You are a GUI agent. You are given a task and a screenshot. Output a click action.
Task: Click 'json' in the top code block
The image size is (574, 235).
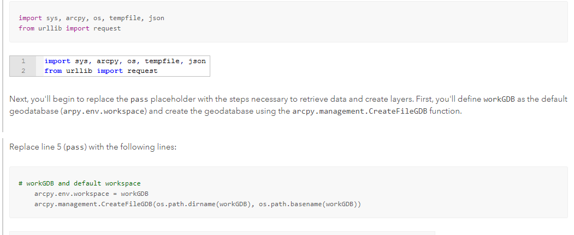(x=156, y=18)
